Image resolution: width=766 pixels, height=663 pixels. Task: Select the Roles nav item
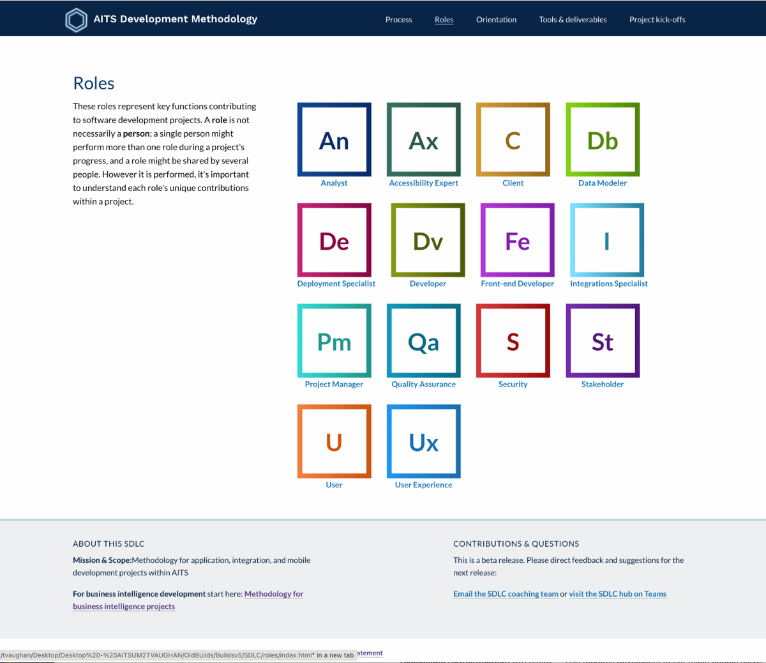tap(444, 20)
